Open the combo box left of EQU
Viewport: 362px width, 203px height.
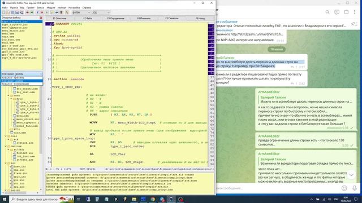(81, 12)
